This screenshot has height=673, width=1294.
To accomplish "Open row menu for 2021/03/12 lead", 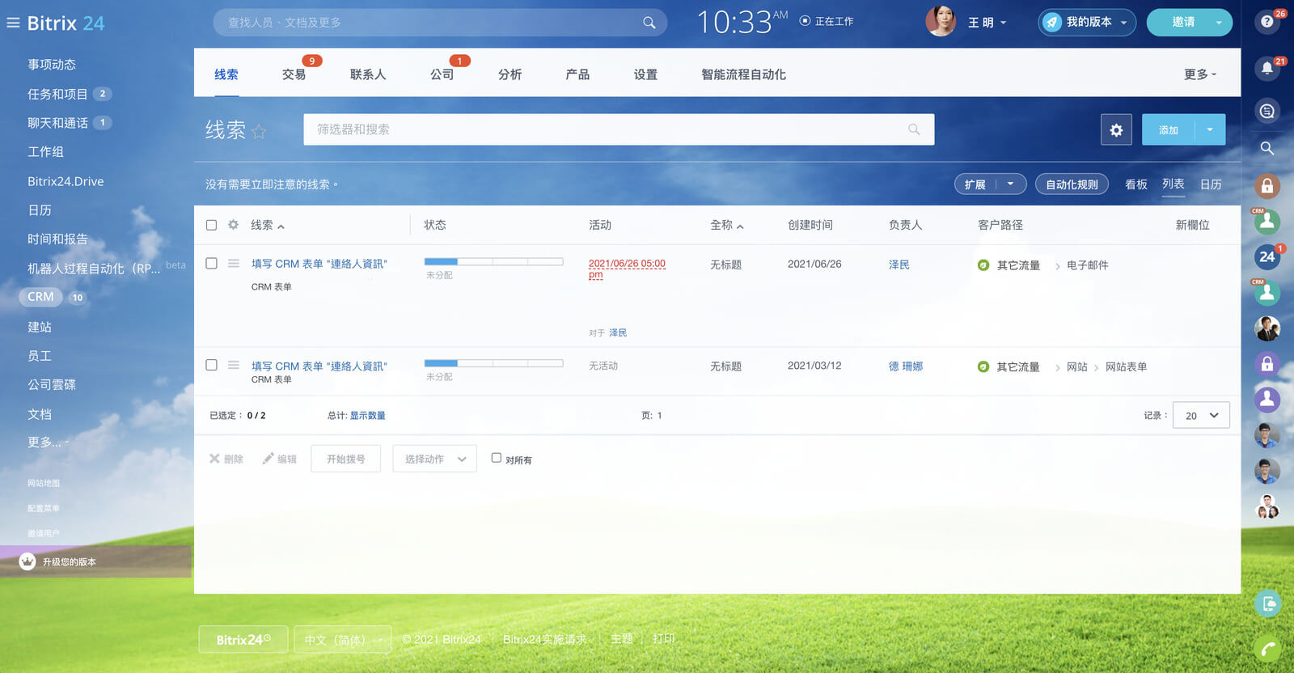I will click(x=234, y=365).
